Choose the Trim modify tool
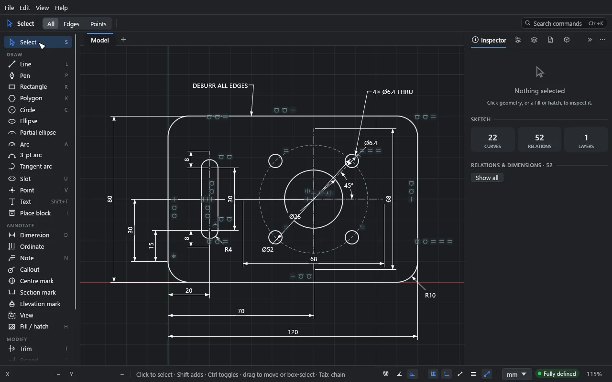The height and width of the screenshot is (382, 612). 38,349
